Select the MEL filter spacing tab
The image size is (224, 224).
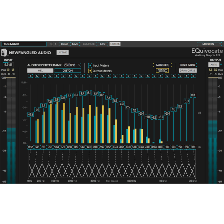[x=40, y=70]
